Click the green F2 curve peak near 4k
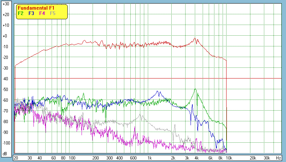286x162 pixels. (195, 89)
